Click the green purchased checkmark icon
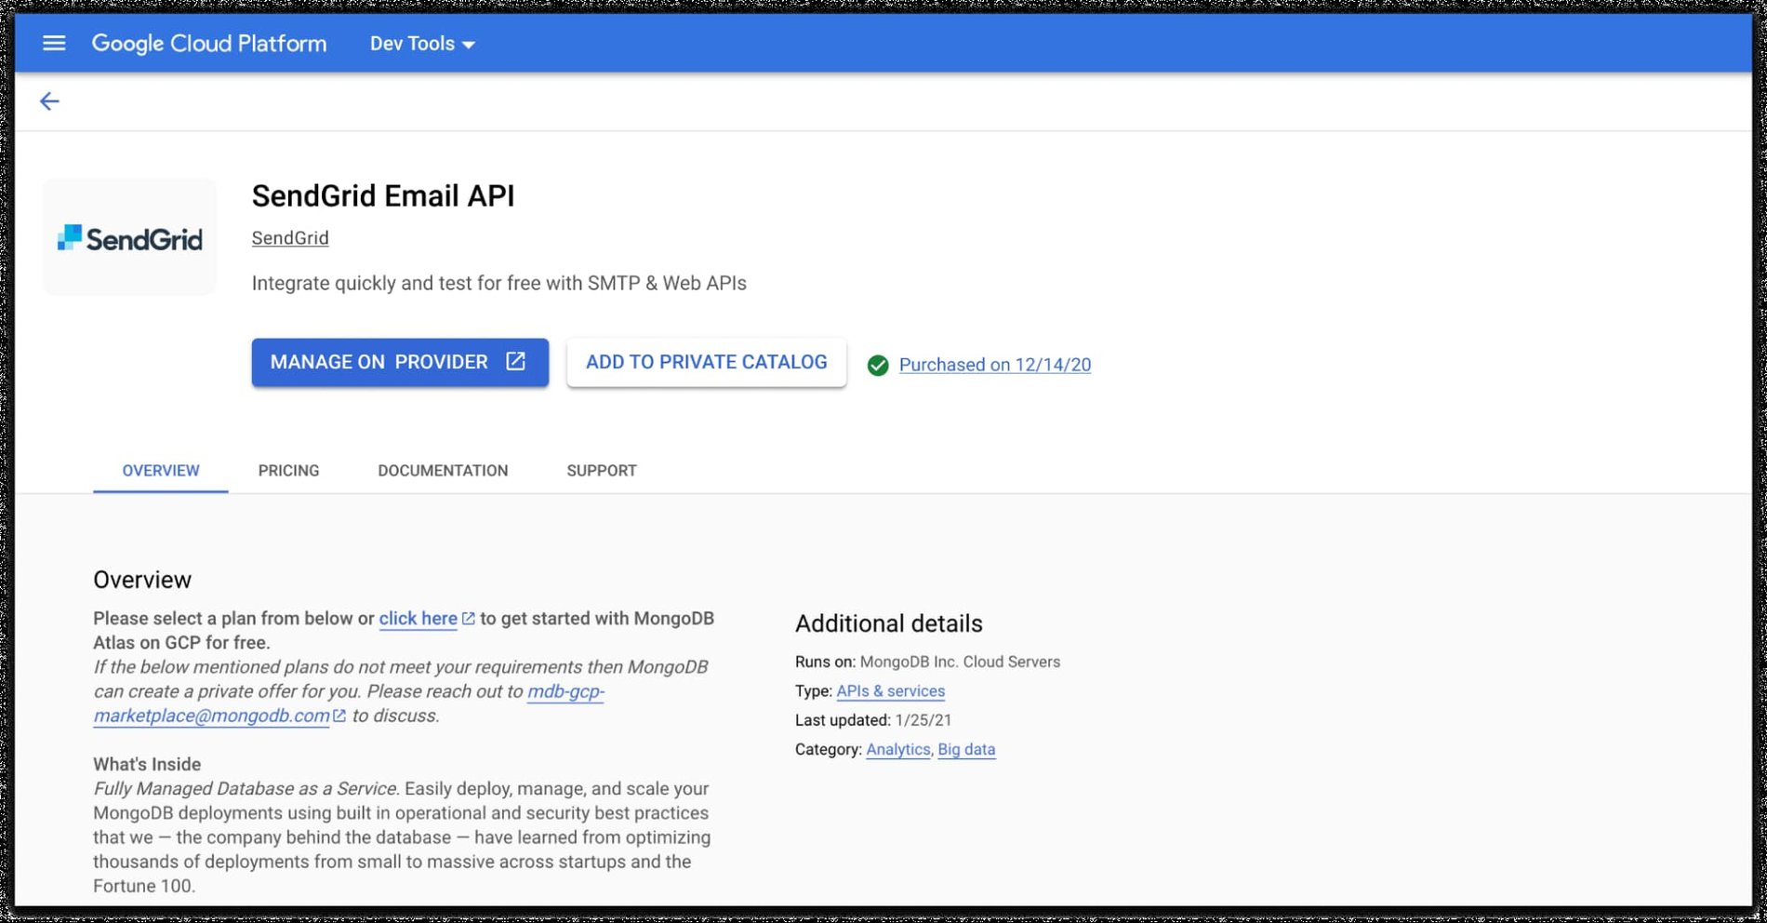 pyautogui.click(x=878, y=365)
